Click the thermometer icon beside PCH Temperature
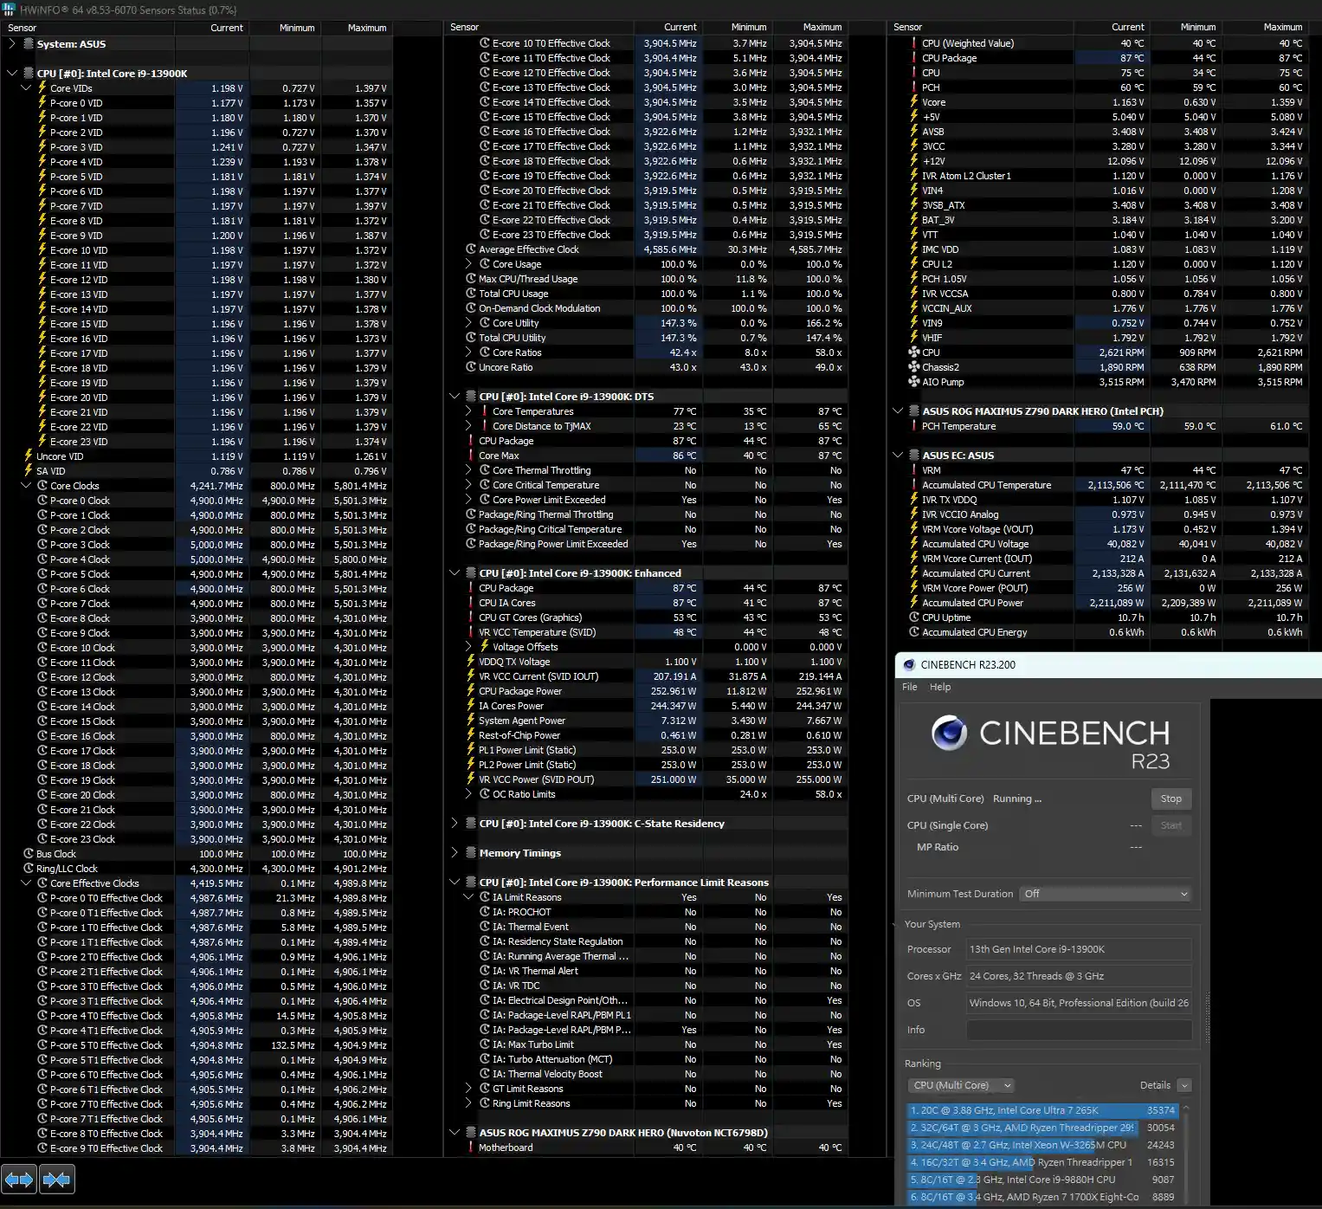1322x1209 pixels. click(x=913, y=426)
